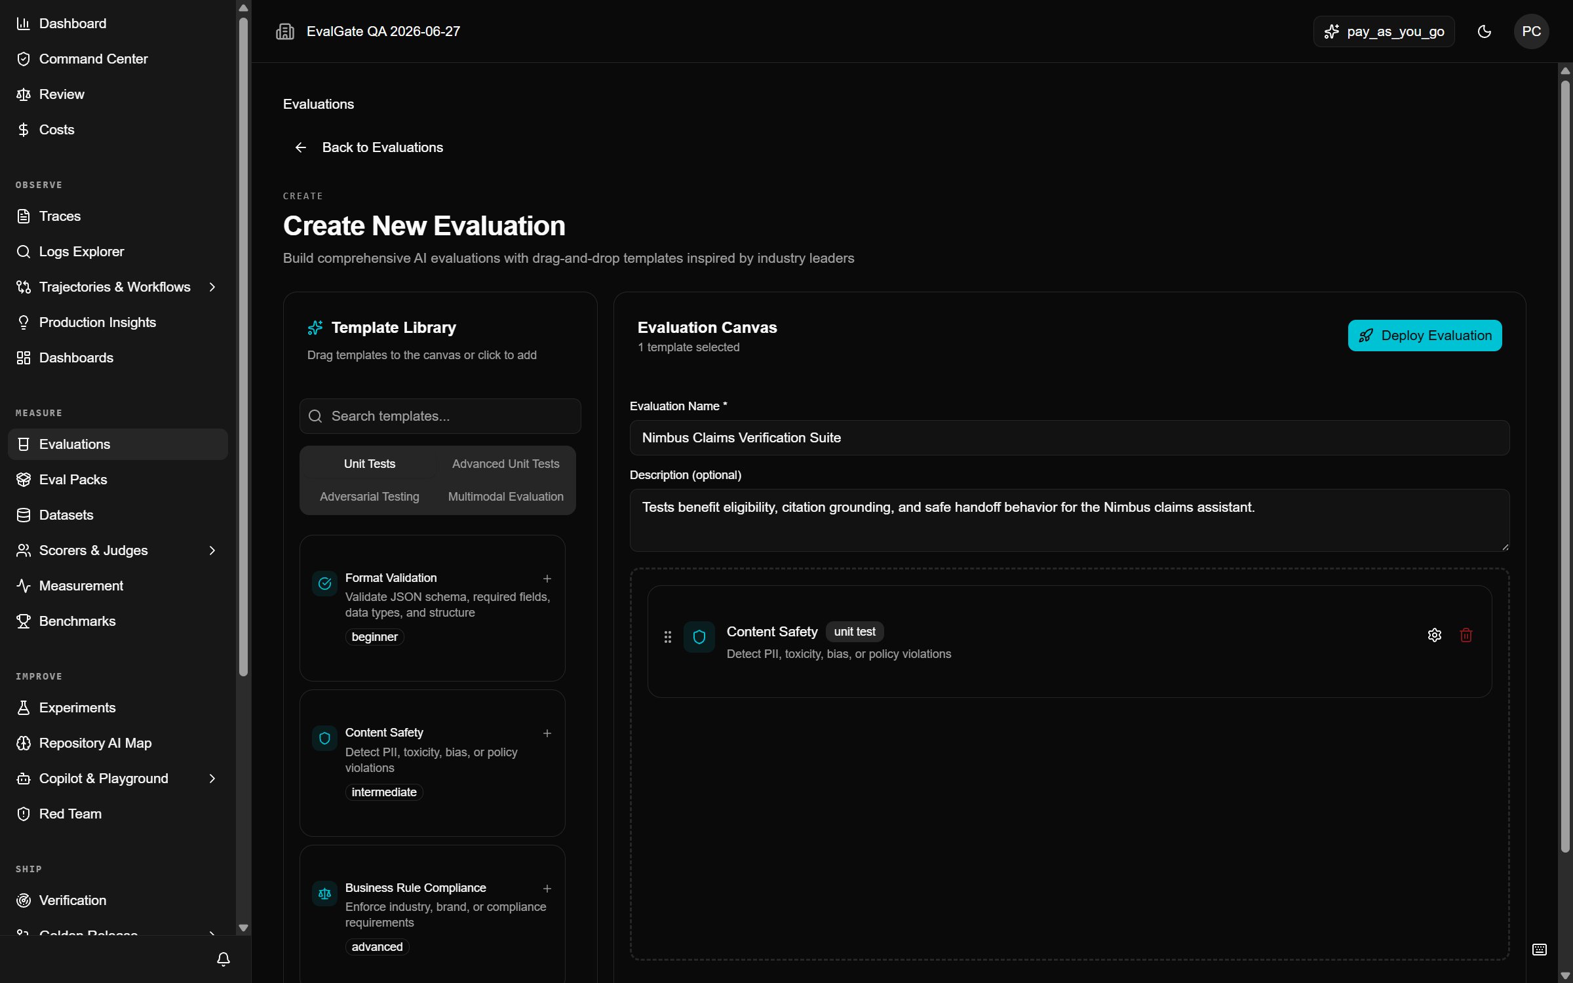Click the 'intermediate' difficulty badge

click(x=384, y=792)
